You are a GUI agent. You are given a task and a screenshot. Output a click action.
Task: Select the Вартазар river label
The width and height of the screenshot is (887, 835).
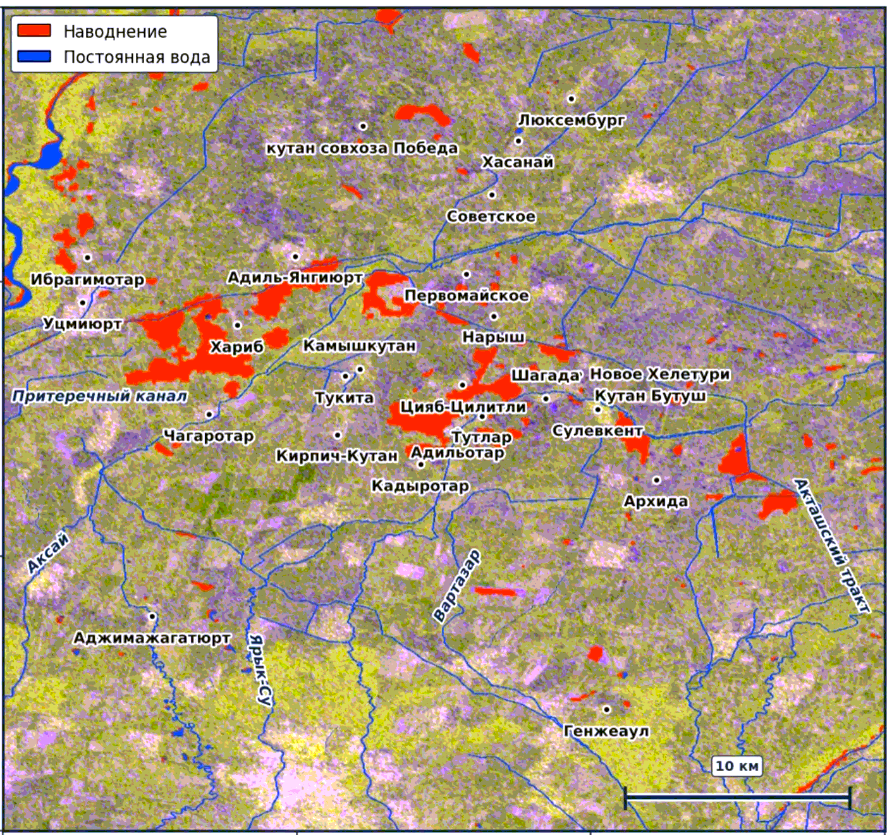click(x=457, y=586)
